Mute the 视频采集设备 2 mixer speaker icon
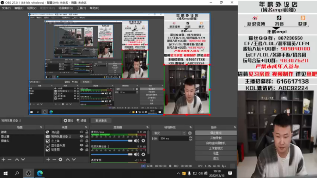The height and width of the screenshot is (178, 317). pos(136,154)
